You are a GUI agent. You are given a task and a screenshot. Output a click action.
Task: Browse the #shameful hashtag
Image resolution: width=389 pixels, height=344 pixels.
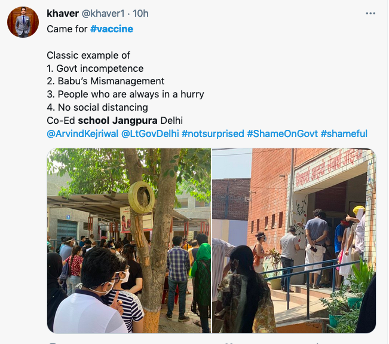coord(344,134)
